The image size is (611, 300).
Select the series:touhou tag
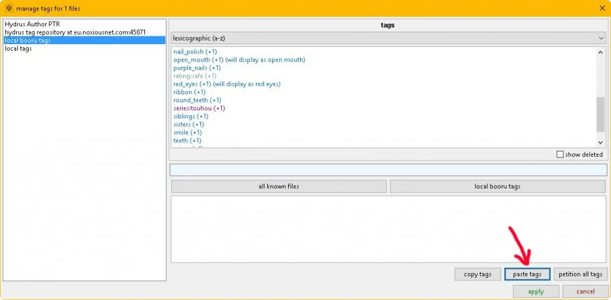coord(199,109)
